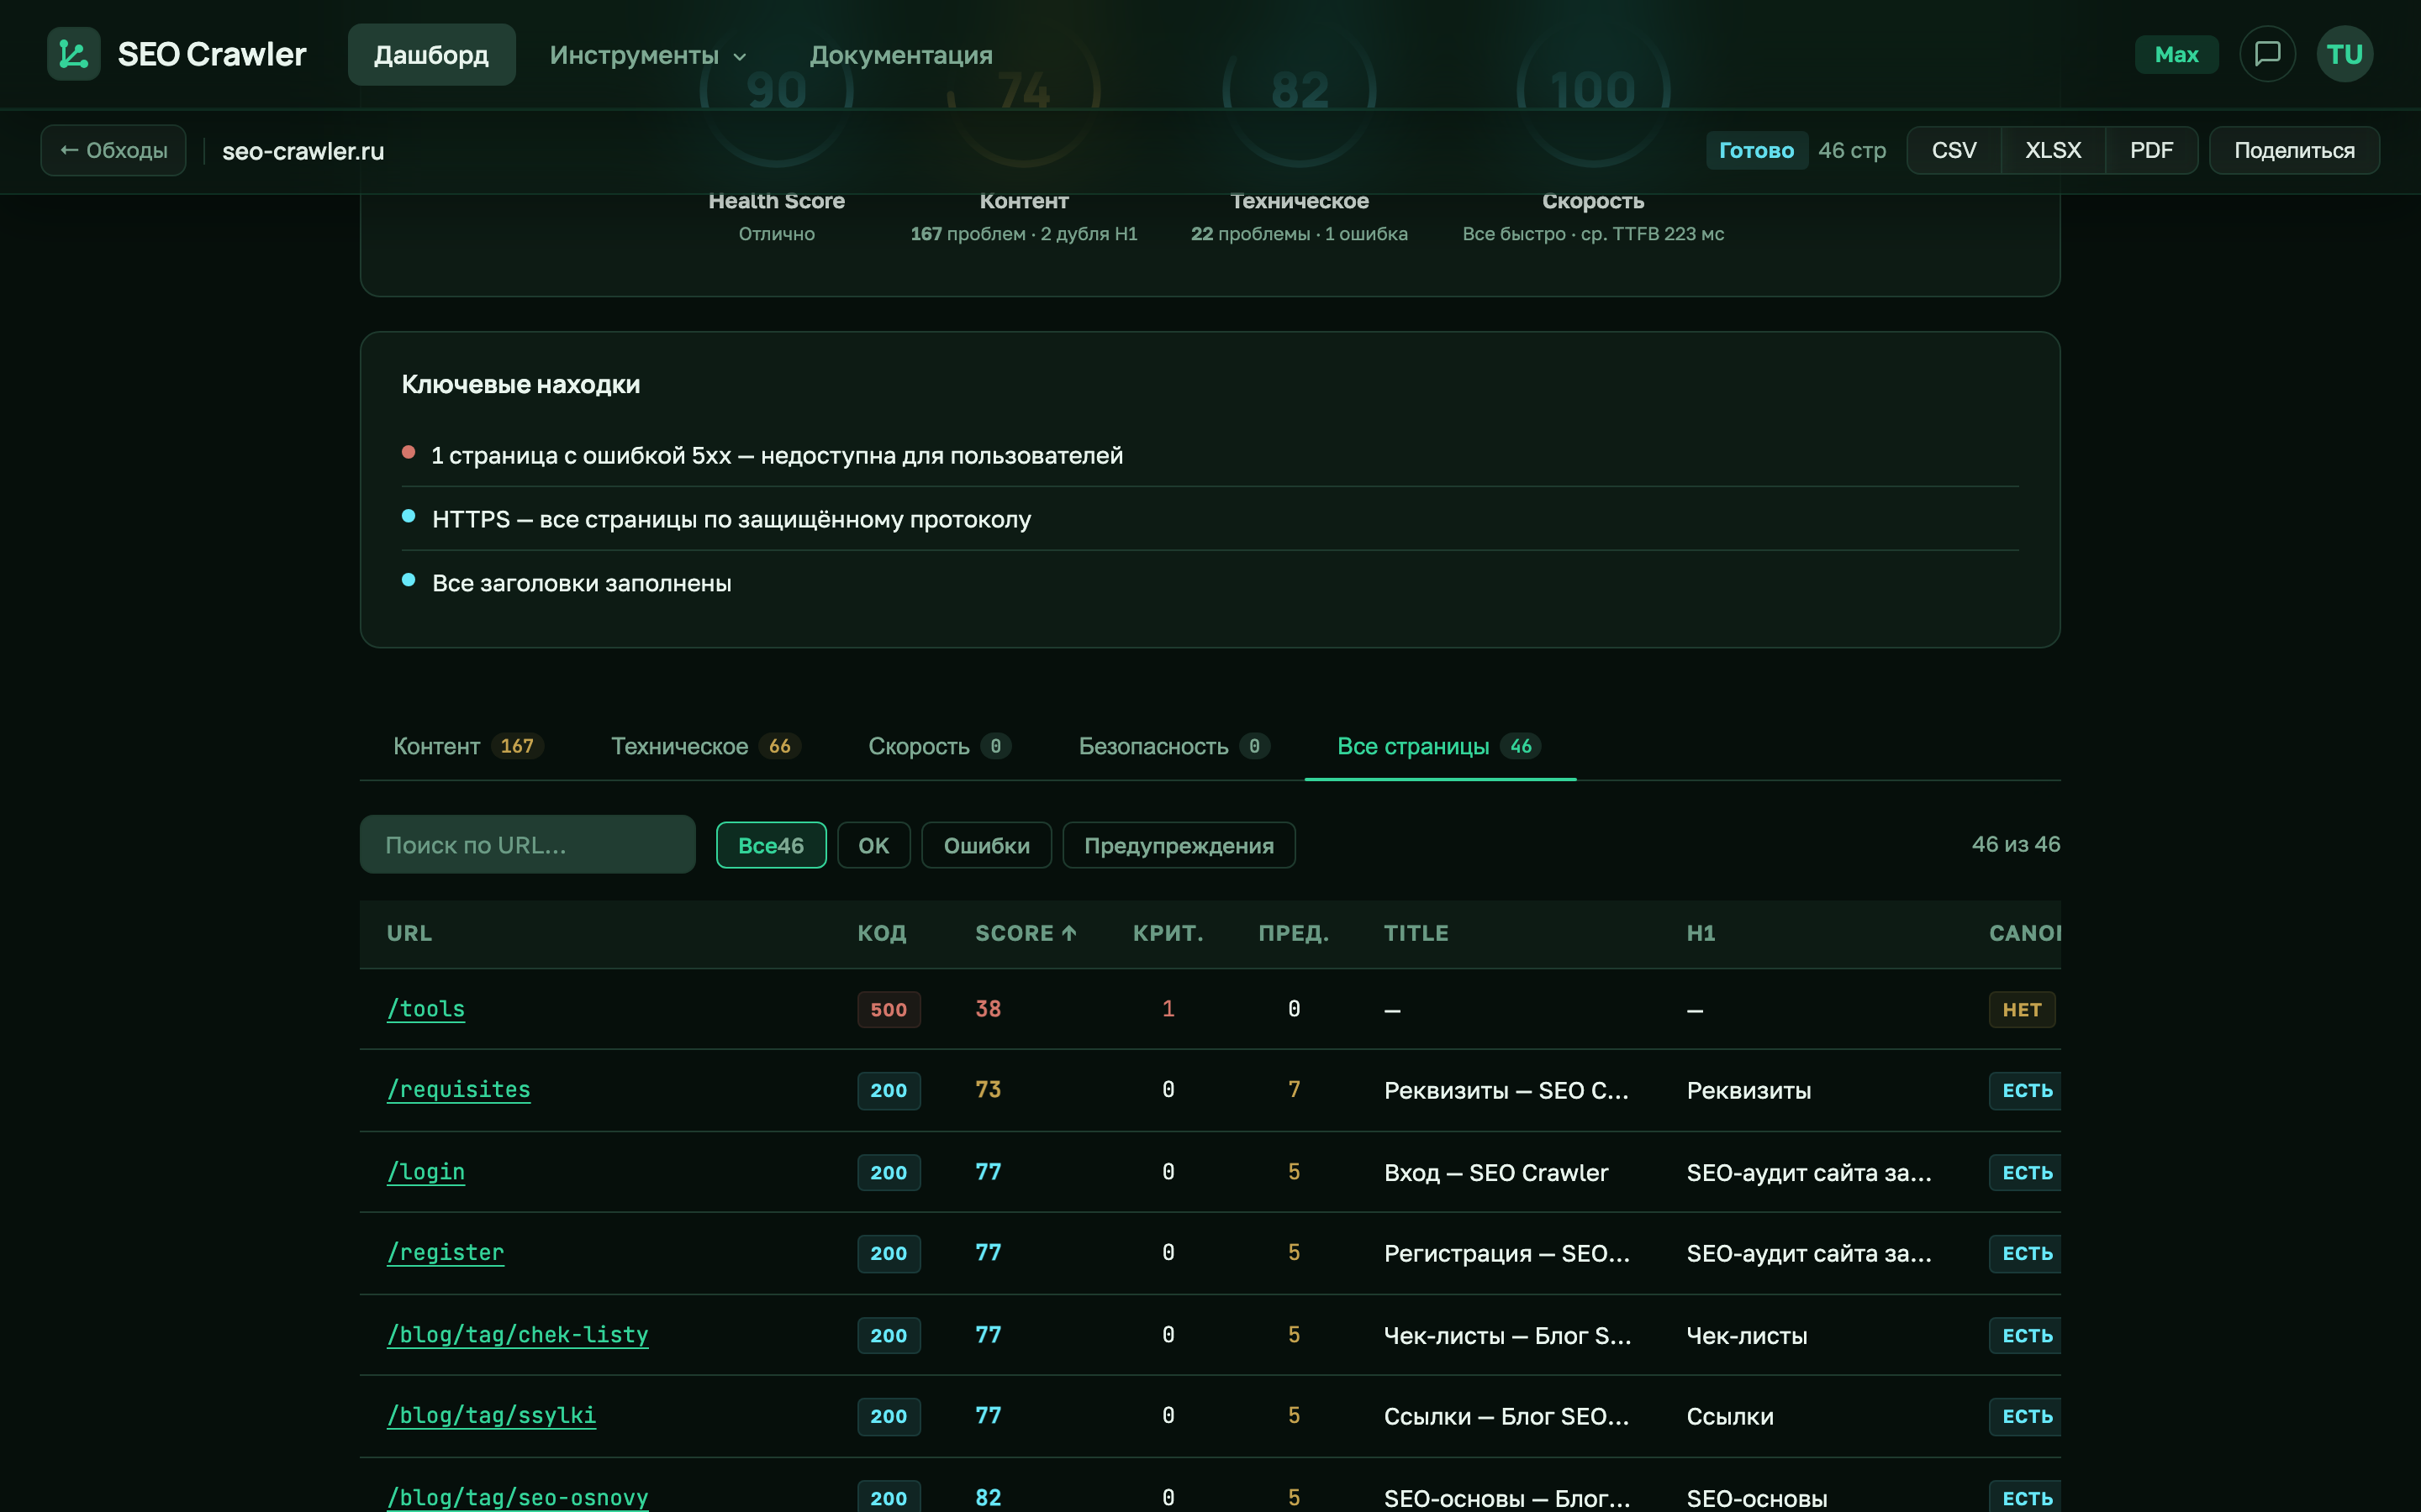Open the /blog/tag/chek-listy link
The width and height of the screenshot is (2421, 1512).
[x=517, y=1334]
